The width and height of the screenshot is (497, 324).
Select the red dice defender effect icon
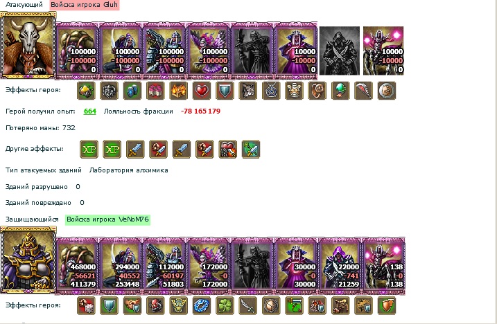pyautogui.click(x=86, y=305)
